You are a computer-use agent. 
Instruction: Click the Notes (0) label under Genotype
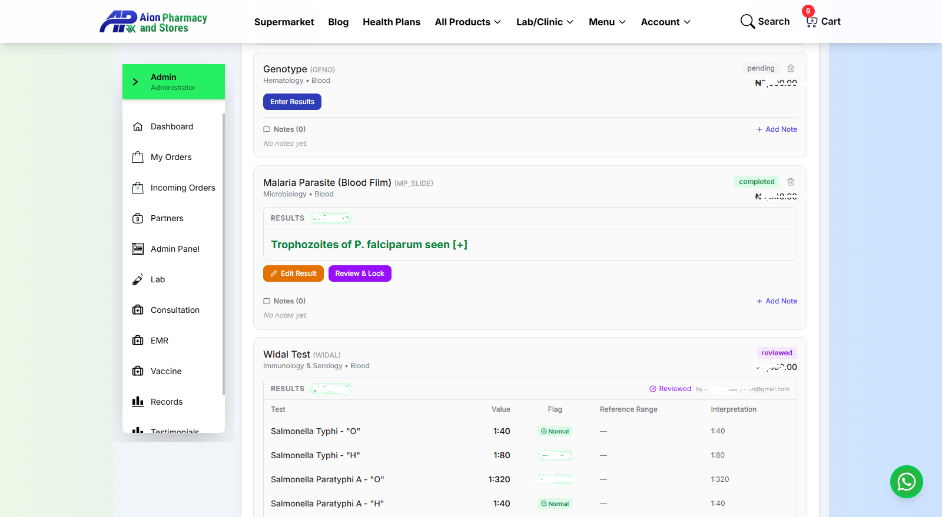pos(290,129)
